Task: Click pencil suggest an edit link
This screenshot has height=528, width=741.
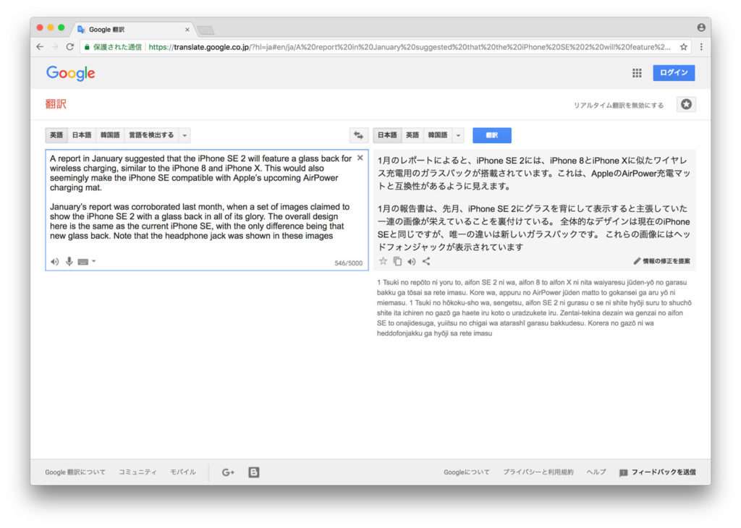Action: point(661,261)
